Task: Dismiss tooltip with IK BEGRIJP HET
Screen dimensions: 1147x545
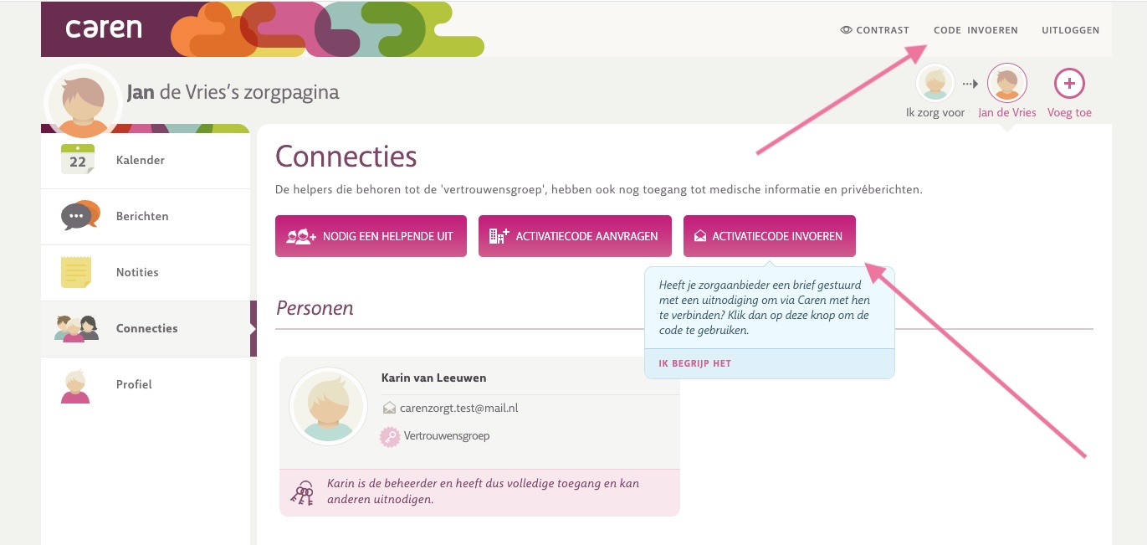Action: [695, 363]
